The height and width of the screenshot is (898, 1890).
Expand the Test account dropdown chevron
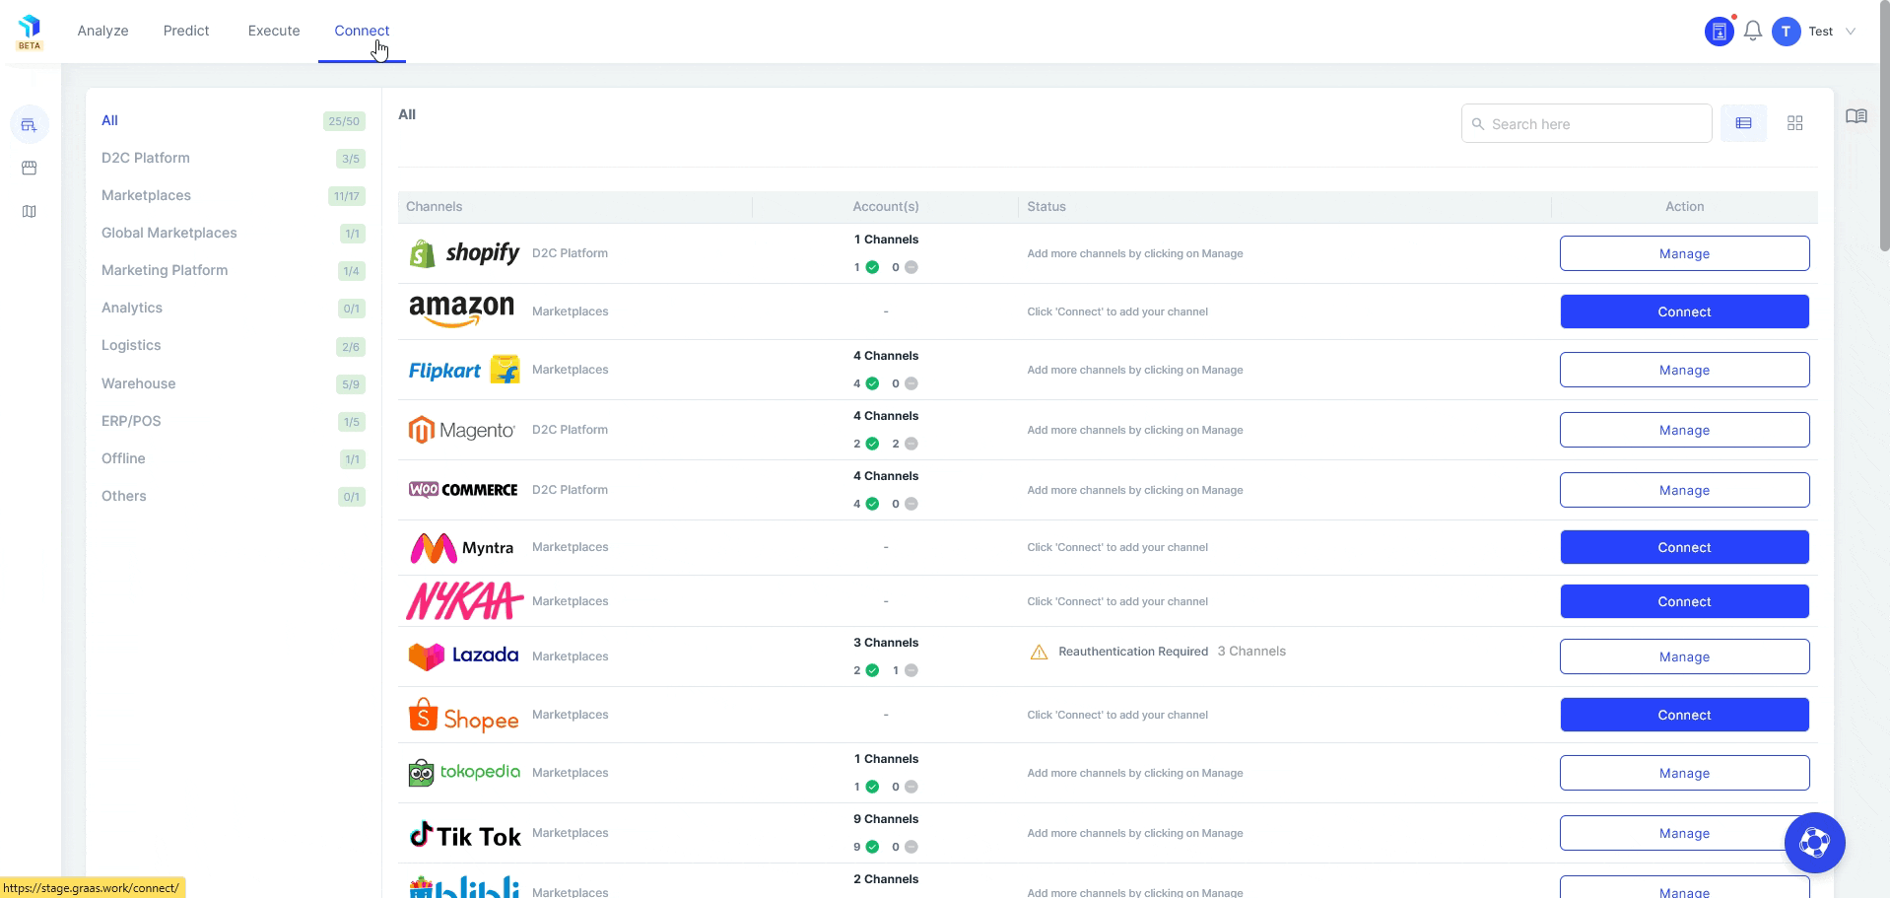tap(1851, 32)
